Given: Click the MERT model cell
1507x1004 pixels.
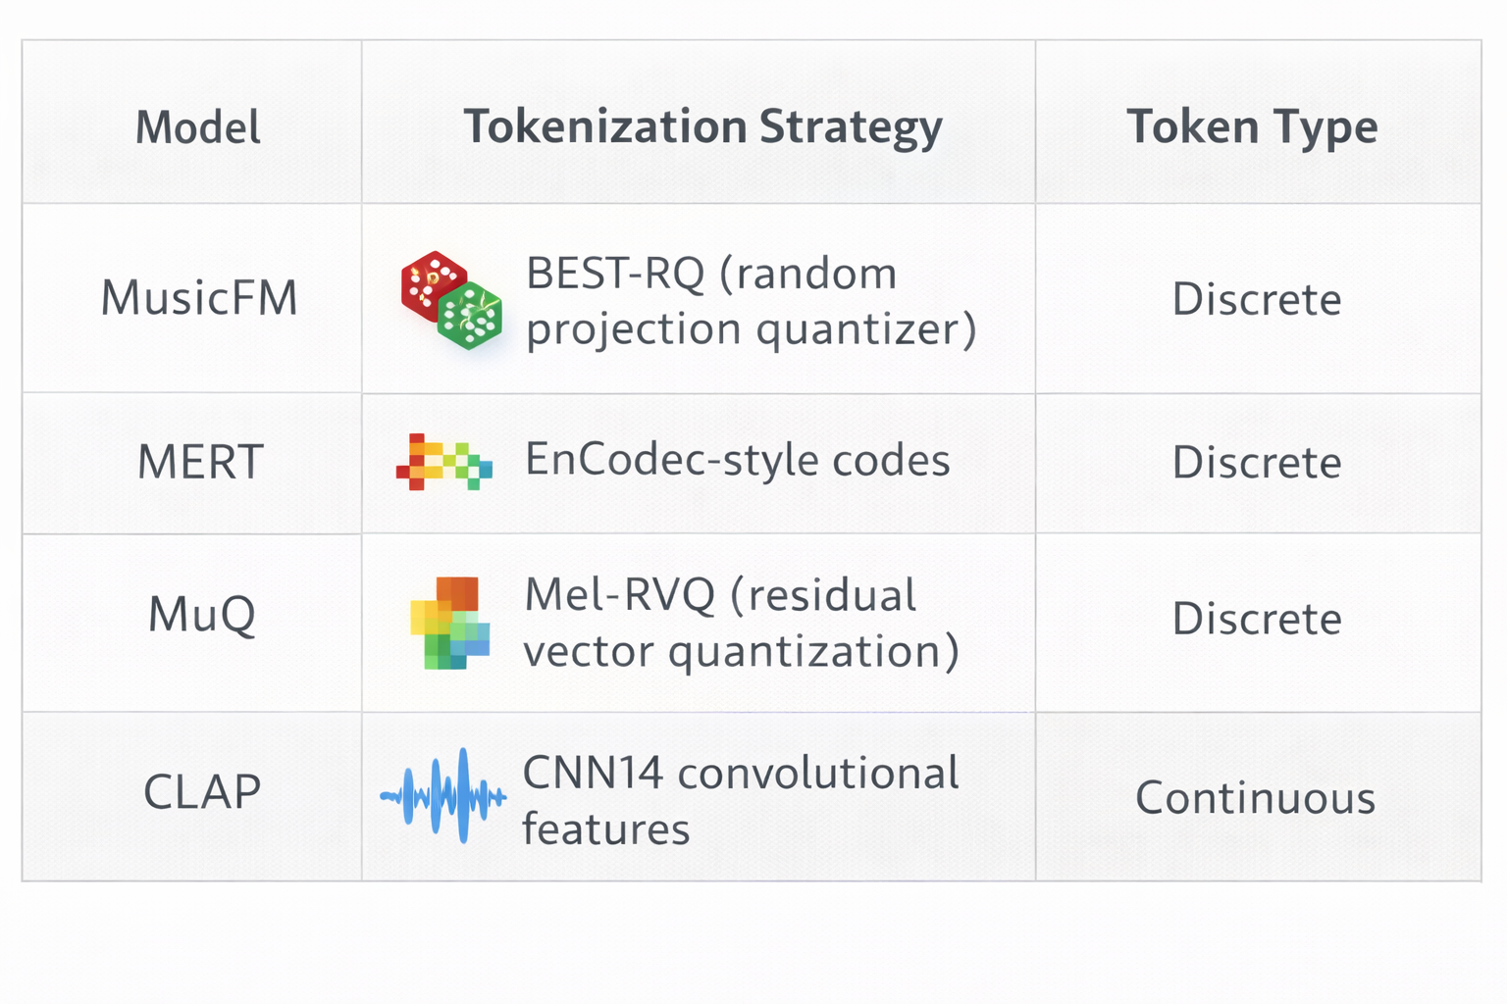Looking at the screenshot, I should tap(200, 462).
